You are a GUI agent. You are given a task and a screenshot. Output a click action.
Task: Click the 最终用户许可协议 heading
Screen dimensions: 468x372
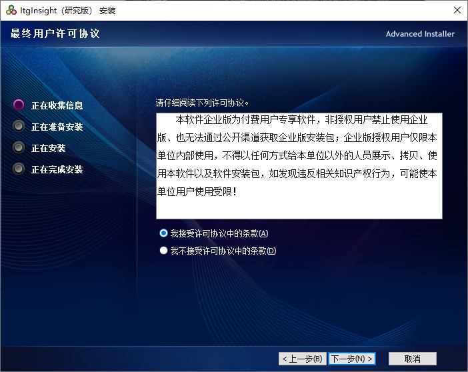coord(55,33)
